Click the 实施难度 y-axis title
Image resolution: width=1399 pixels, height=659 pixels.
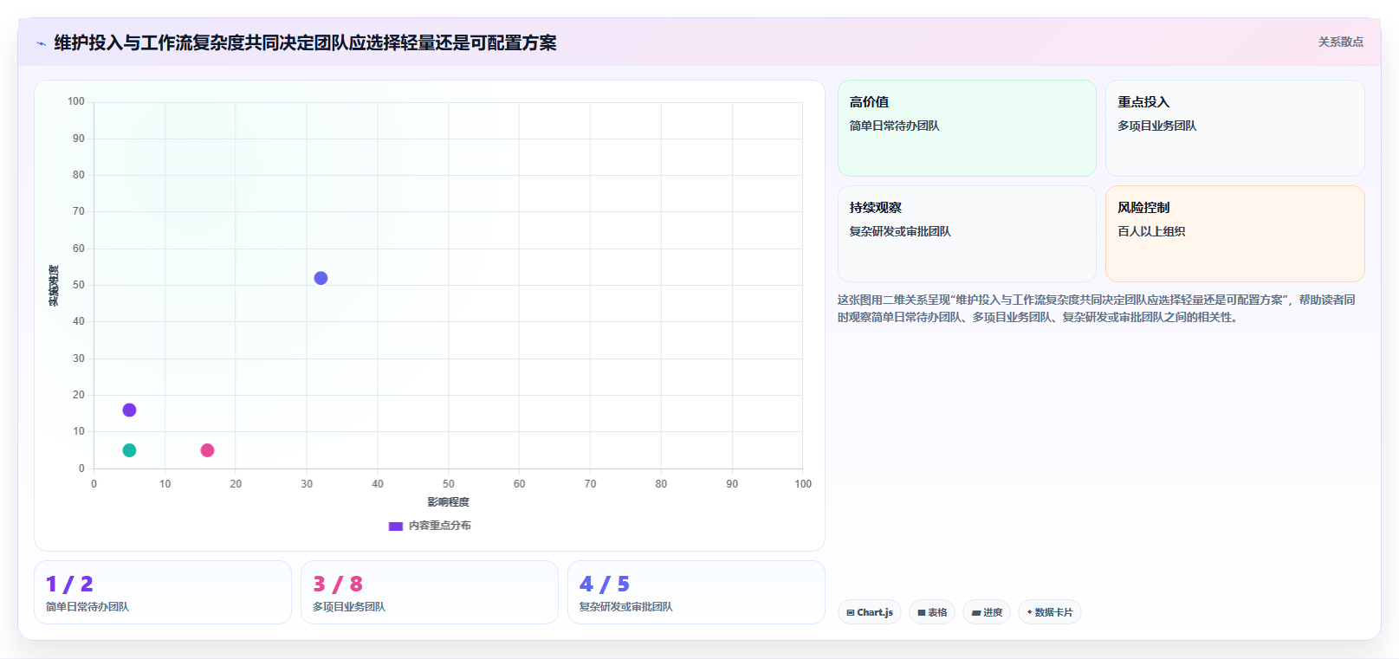54,286
